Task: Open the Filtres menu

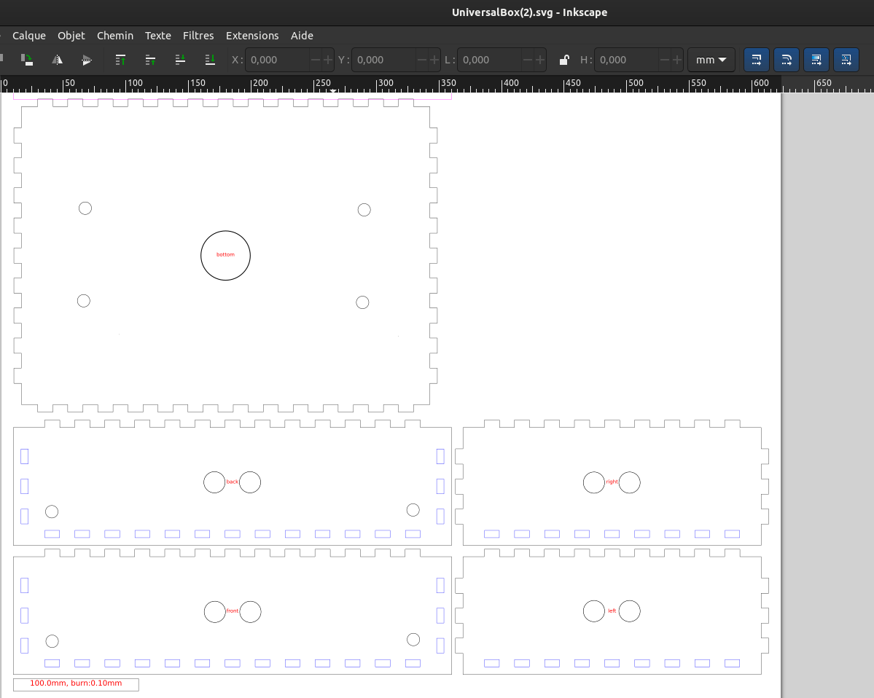Action: point(198,36)
